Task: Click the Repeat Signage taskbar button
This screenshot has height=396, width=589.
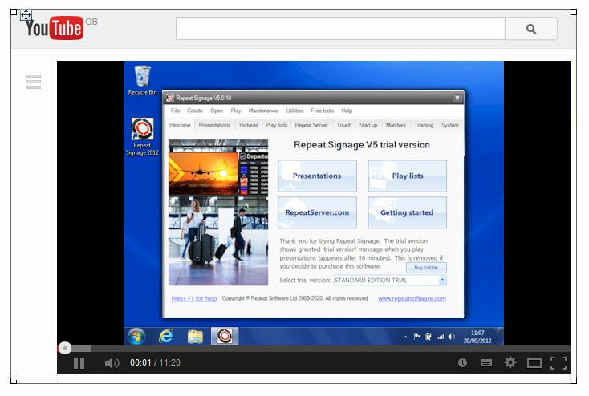Action: click(224, 337)
